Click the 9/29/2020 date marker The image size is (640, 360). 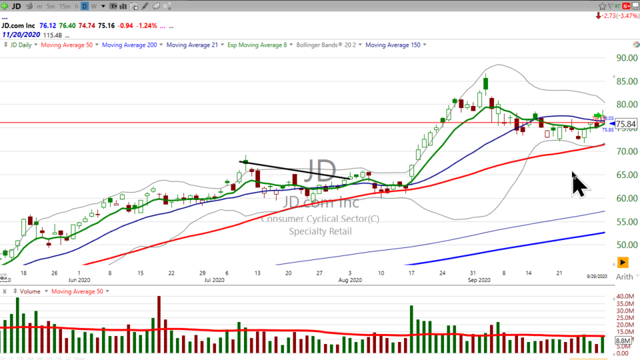click(597, 276)
